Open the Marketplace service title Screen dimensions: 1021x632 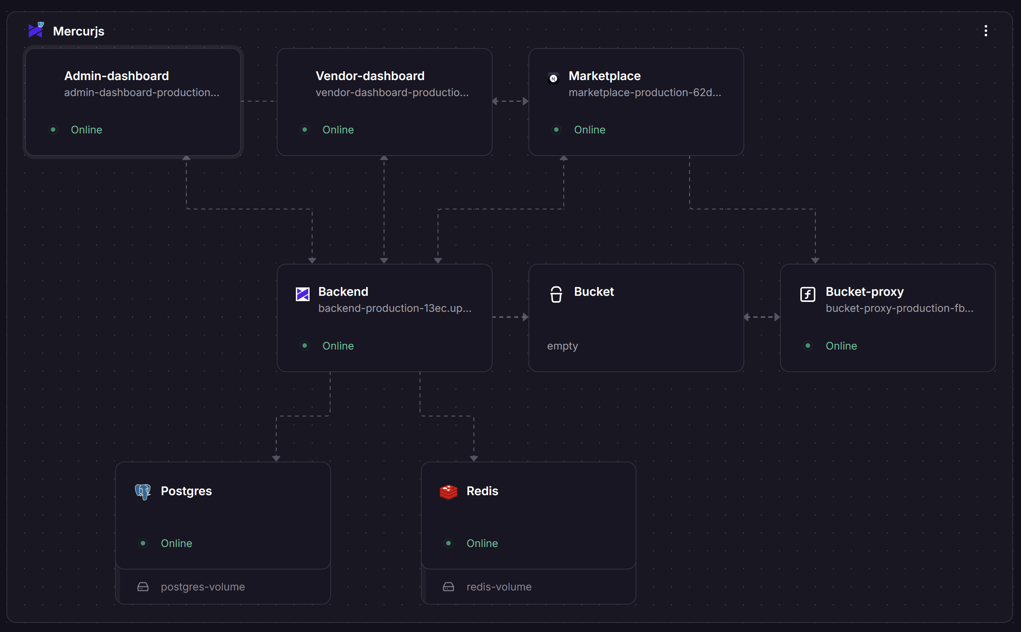605,75
